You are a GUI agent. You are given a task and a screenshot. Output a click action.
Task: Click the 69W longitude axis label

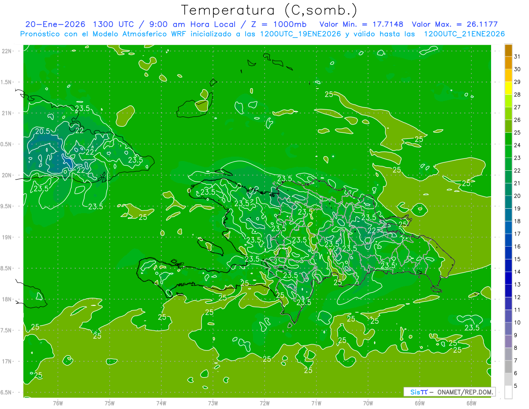click(x=420, y=403)
